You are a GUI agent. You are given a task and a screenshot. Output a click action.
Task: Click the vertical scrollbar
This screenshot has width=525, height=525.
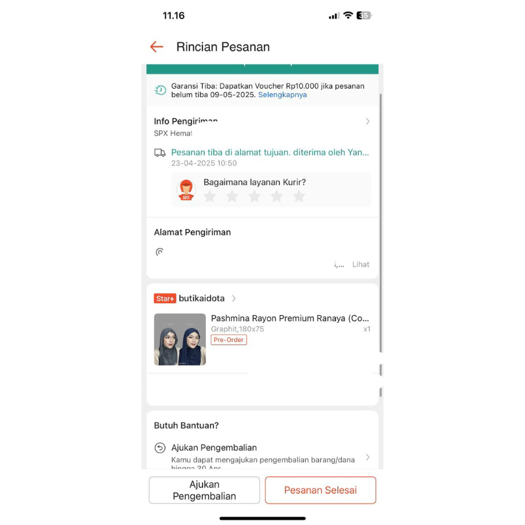point(381,223)
